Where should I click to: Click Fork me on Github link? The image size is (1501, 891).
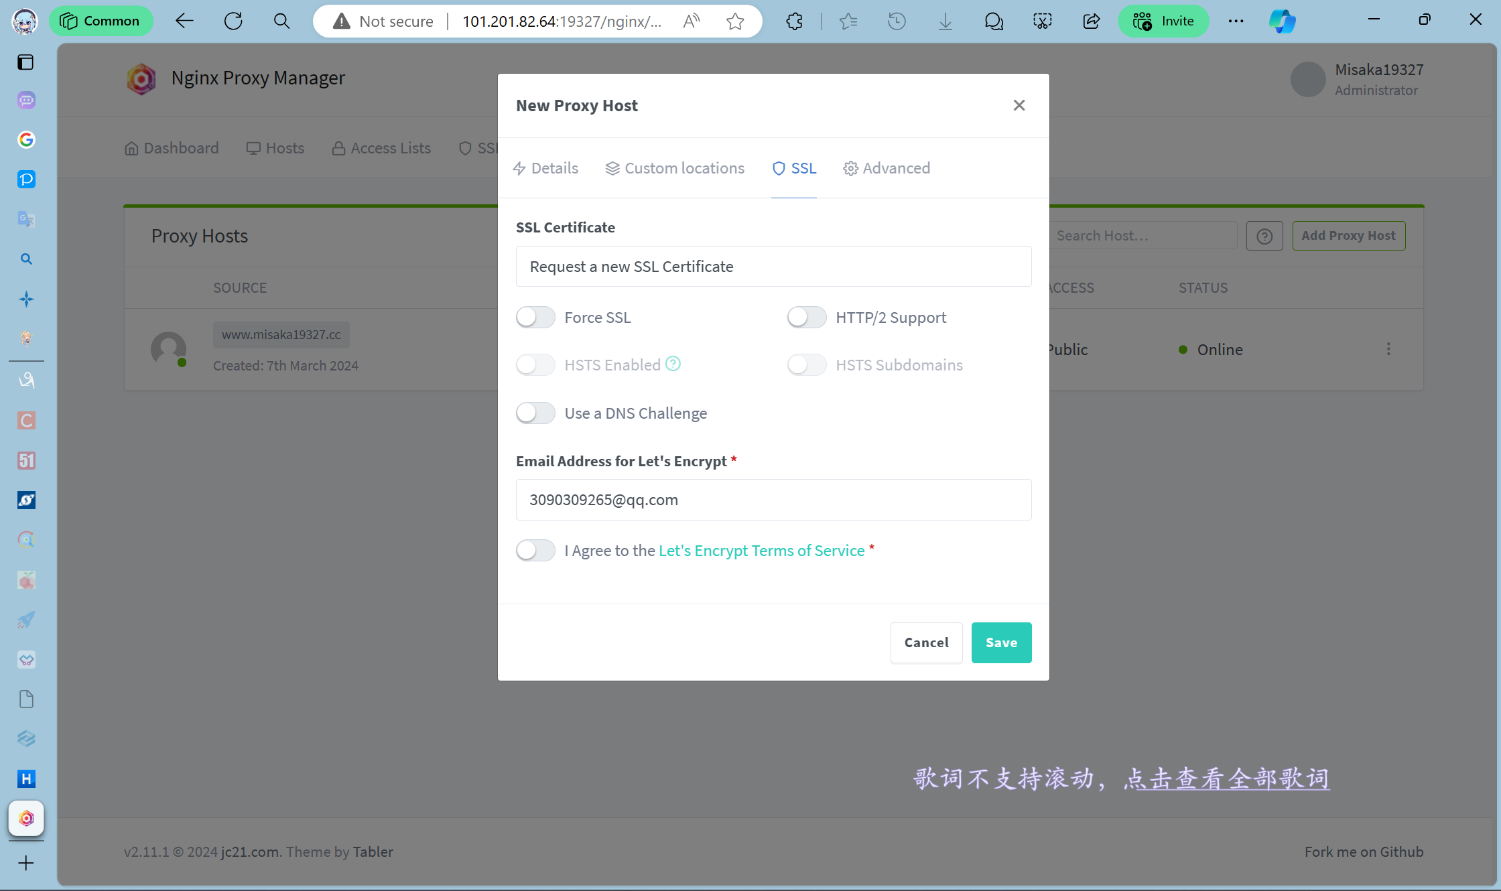[x=1364, y=851]
